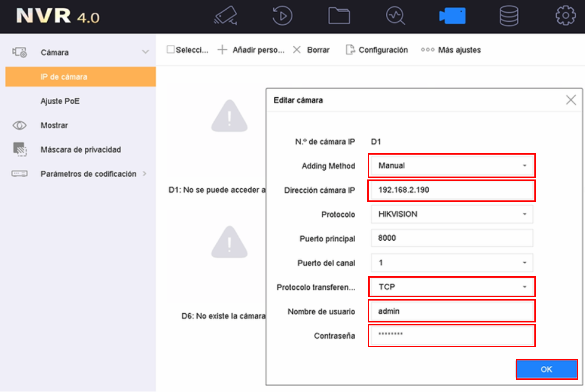The width and height of the screenshot is (585, 392).
Task: Open the system settings gear icon
Action: point(566,16)
